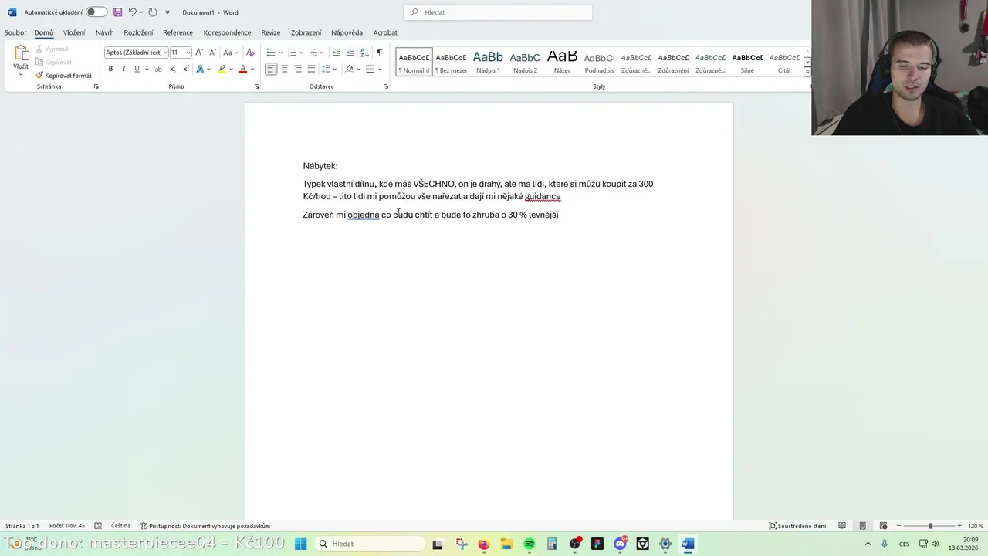Toggle subscript formatting

pos(172,69)
